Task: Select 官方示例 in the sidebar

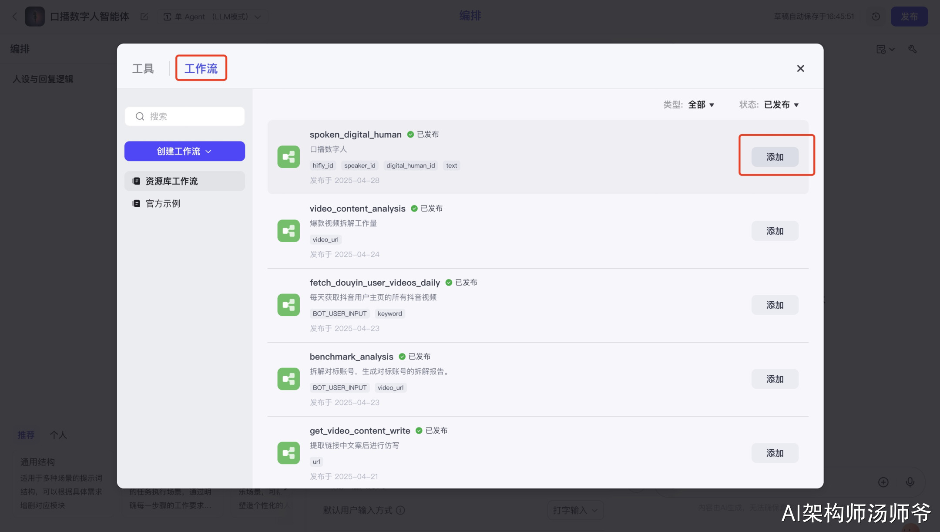Action: pos(162,203)
